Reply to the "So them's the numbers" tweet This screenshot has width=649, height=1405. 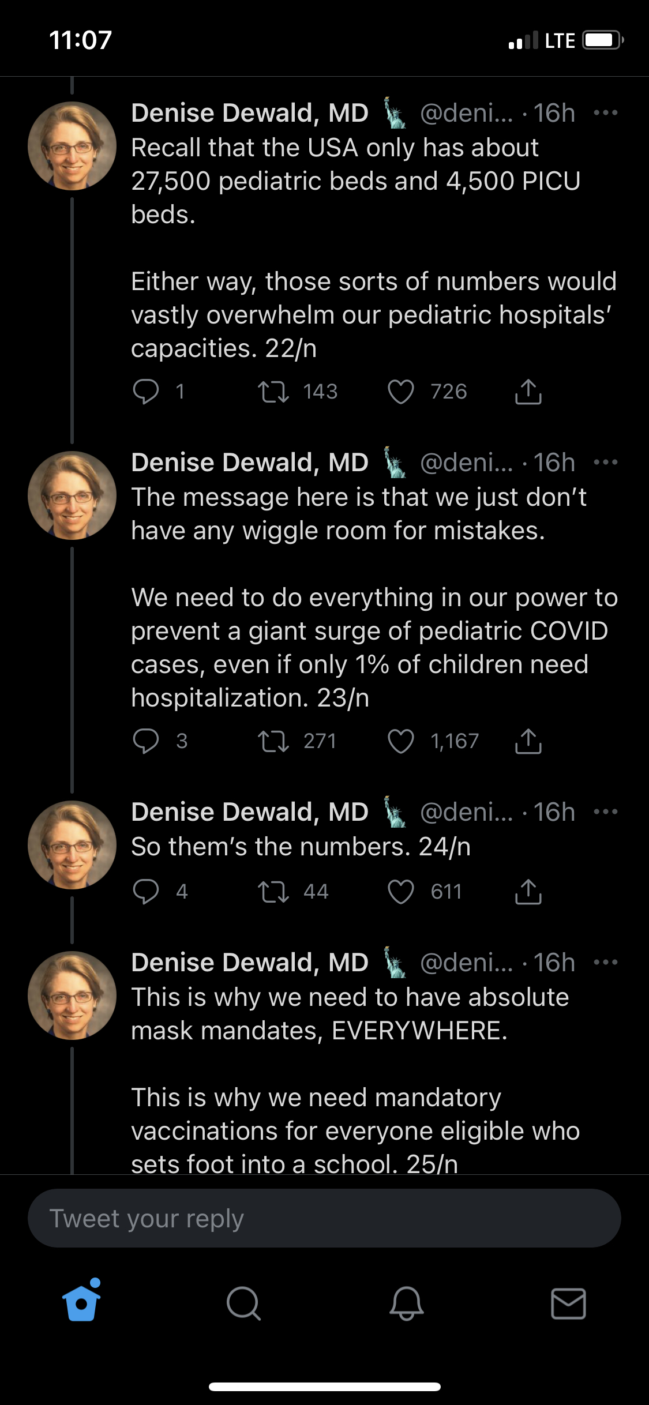[x=145, y=892]
